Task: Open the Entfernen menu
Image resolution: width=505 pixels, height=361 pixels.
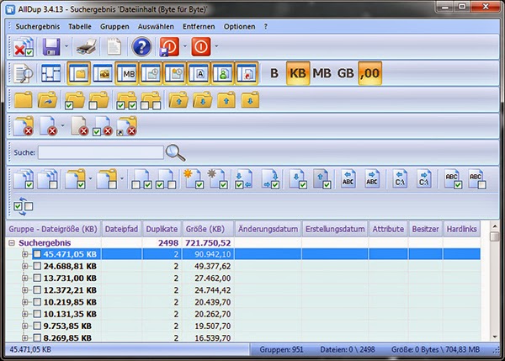Action: point(199,26)
